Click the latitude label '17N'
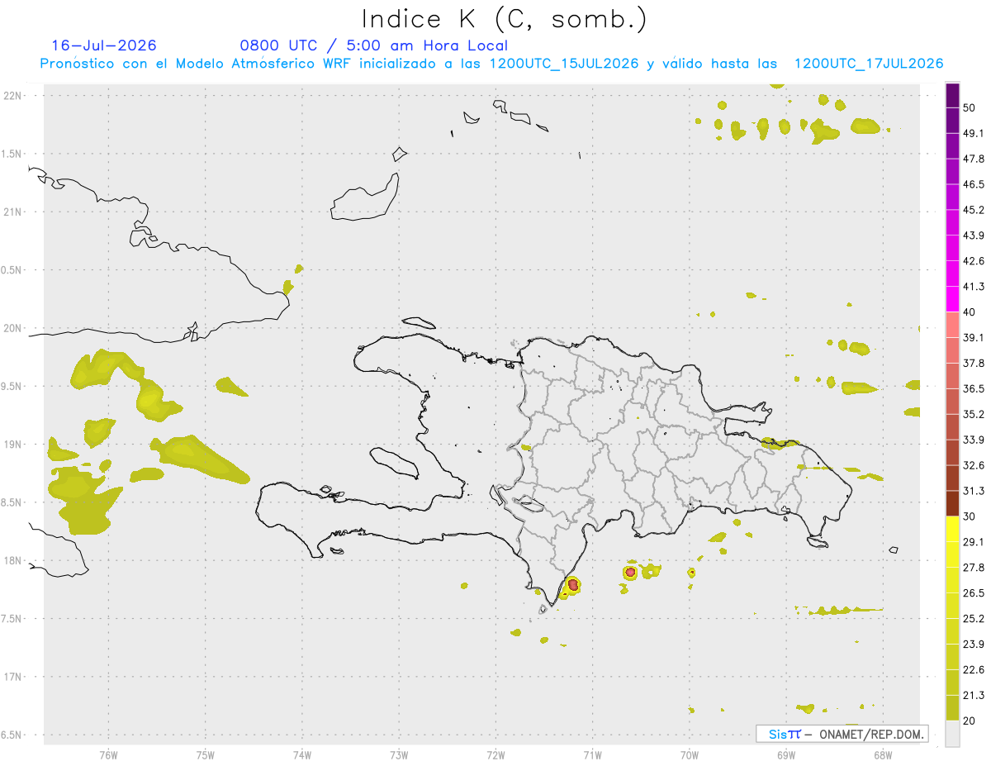Image resolution: width=991 pixels, height=766 pixels. (12, 677)
